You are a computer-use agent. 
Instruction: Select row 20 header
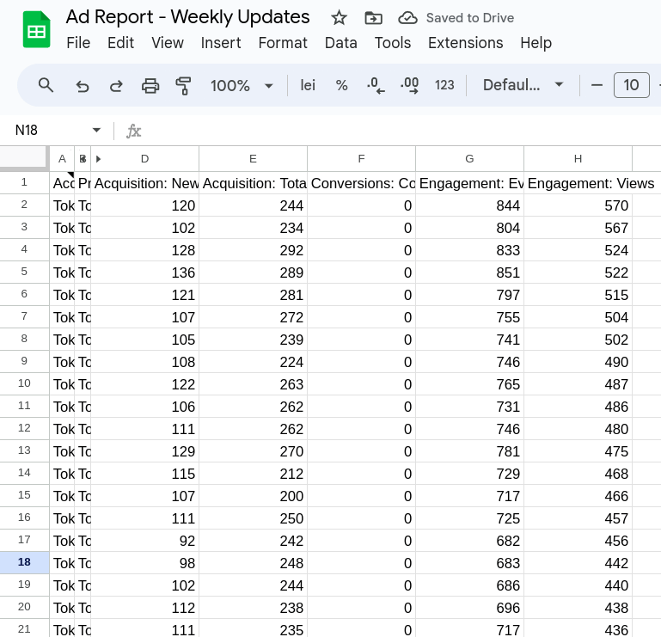coord(24,607)
